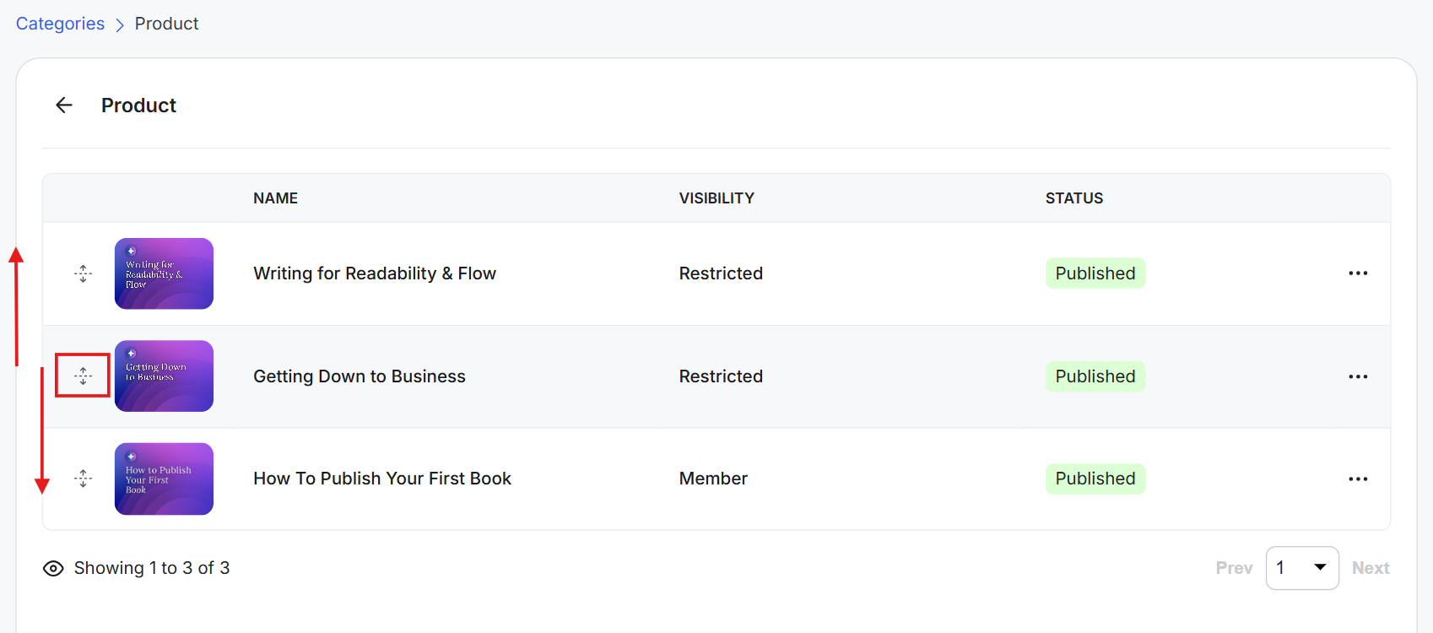Click Published badge for Getting Down to Business

tap(1095, 376)
